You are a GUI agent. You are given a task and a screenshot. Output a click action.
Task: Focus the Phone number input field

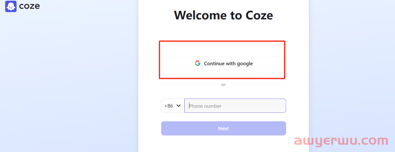pos(235,105)
